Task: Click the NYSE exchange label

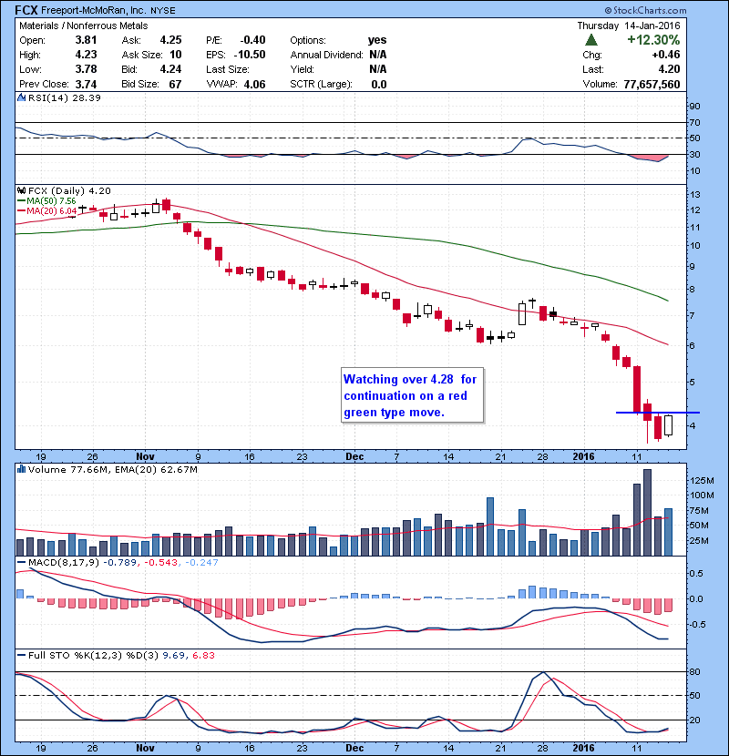Action: (x=162, y=10)
